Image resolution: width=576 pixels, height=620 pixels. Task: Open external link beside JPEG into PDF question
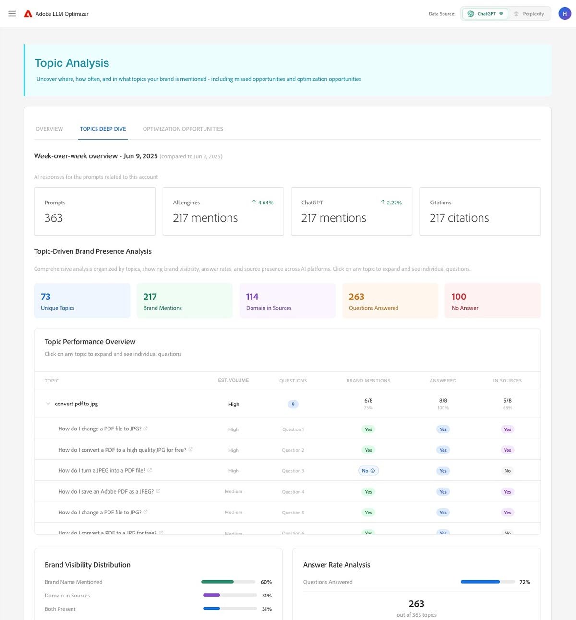[x=150, y=470]
